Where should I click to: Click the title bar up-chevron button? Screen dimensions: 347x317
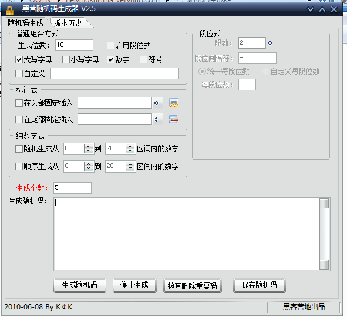322,9
